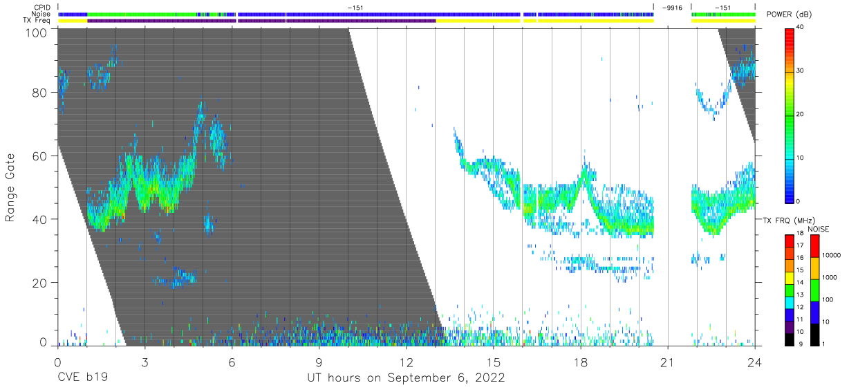Click the 80 range gate tick label
849x392 pixels.
point(41,92)
